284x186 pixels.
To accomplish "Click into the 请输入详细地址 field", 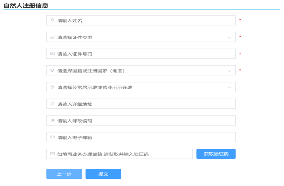I will tap(142, 104).
